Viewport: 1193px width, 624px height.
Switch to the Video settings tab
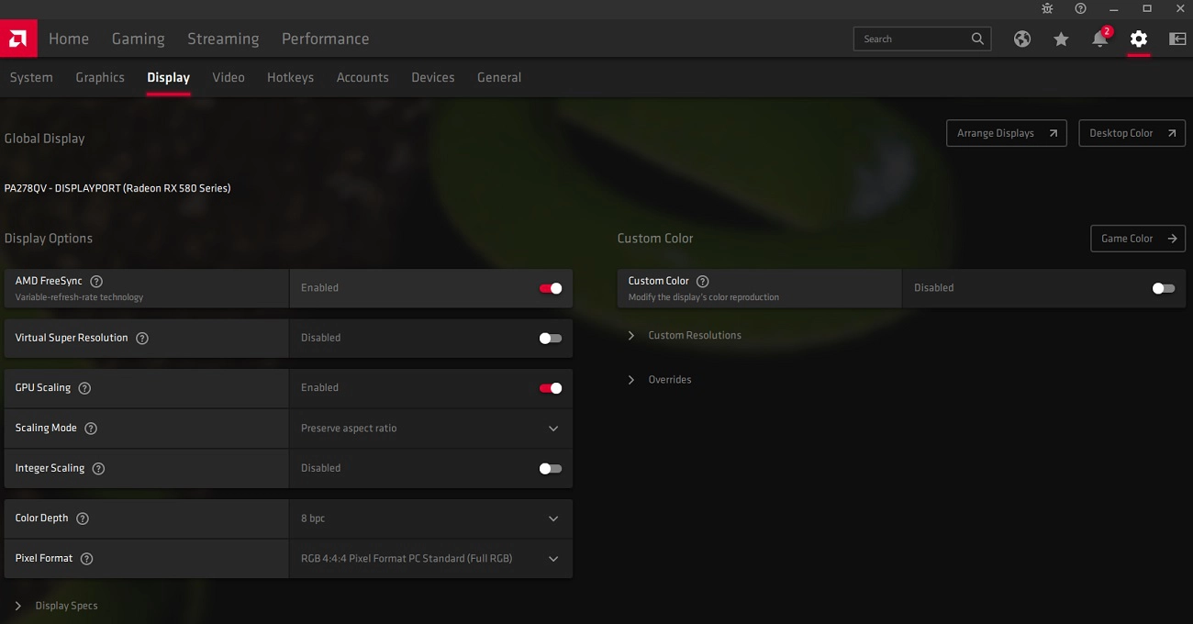[x=229, y=77]
